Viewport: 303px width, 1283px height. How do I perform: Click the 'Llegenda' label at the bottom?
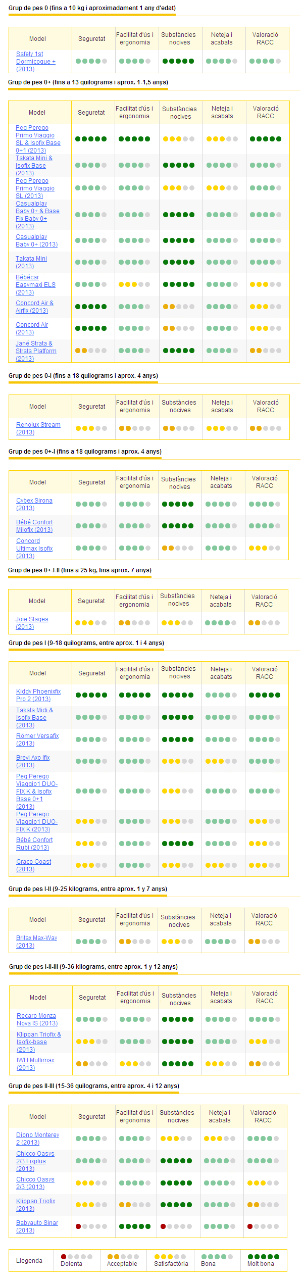point(29,1261)
